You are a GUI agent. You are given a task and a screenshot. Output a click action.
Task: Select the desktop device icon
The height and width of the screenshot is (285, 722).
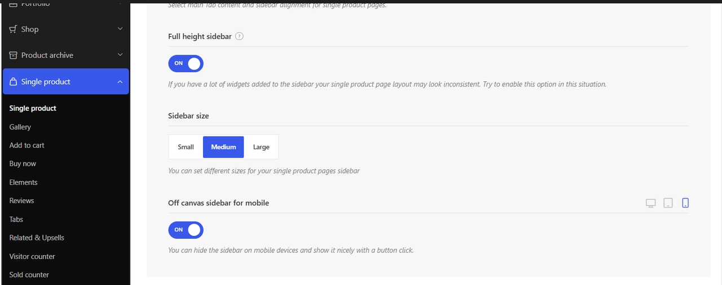(x=650, y=203)
